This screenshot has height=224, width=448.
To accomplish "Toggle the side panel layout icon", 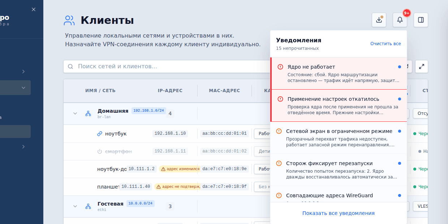I will (421, 20).
